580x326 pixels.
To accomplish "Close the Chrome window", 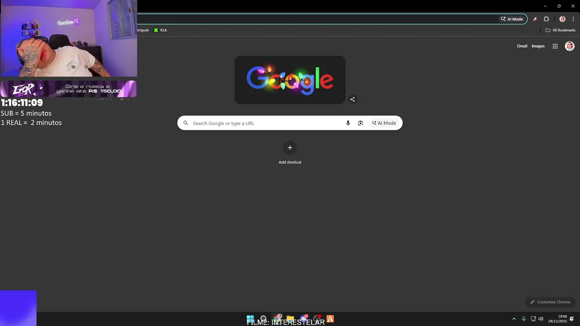I will point(573,6).
